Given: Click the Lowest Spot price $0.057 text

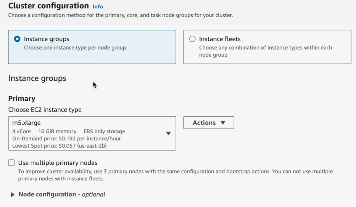Looking at the screenshot, I should pos(59,146).
